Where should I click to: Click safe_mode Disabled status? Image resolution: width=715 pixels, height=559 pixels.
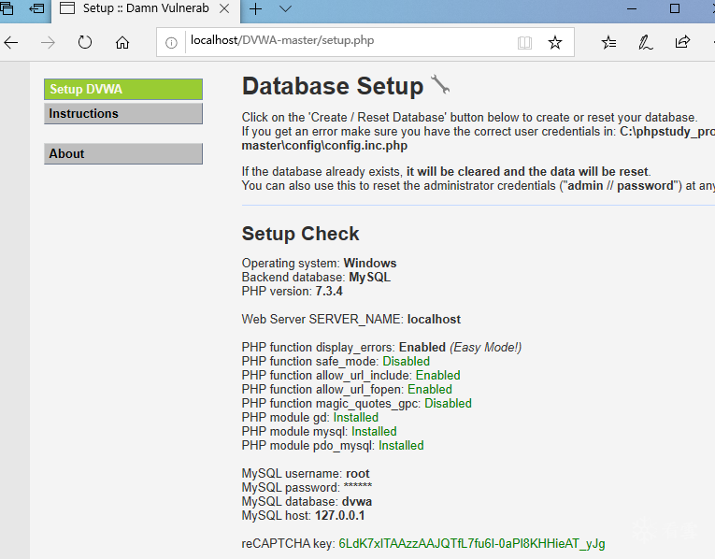pyautogui.click(x=406, y=361)
